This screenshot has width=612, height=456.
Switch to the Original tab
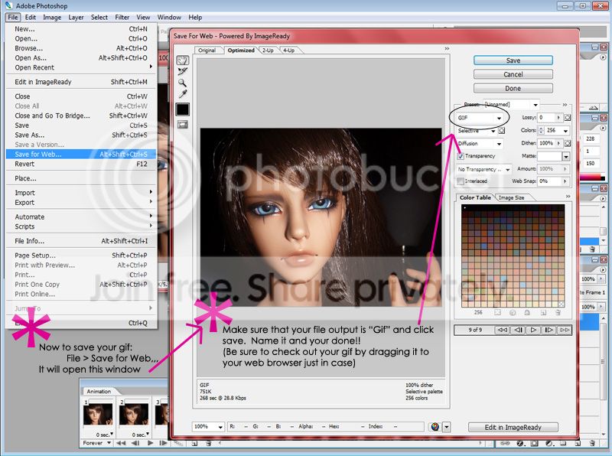click(x=207, y=50)
